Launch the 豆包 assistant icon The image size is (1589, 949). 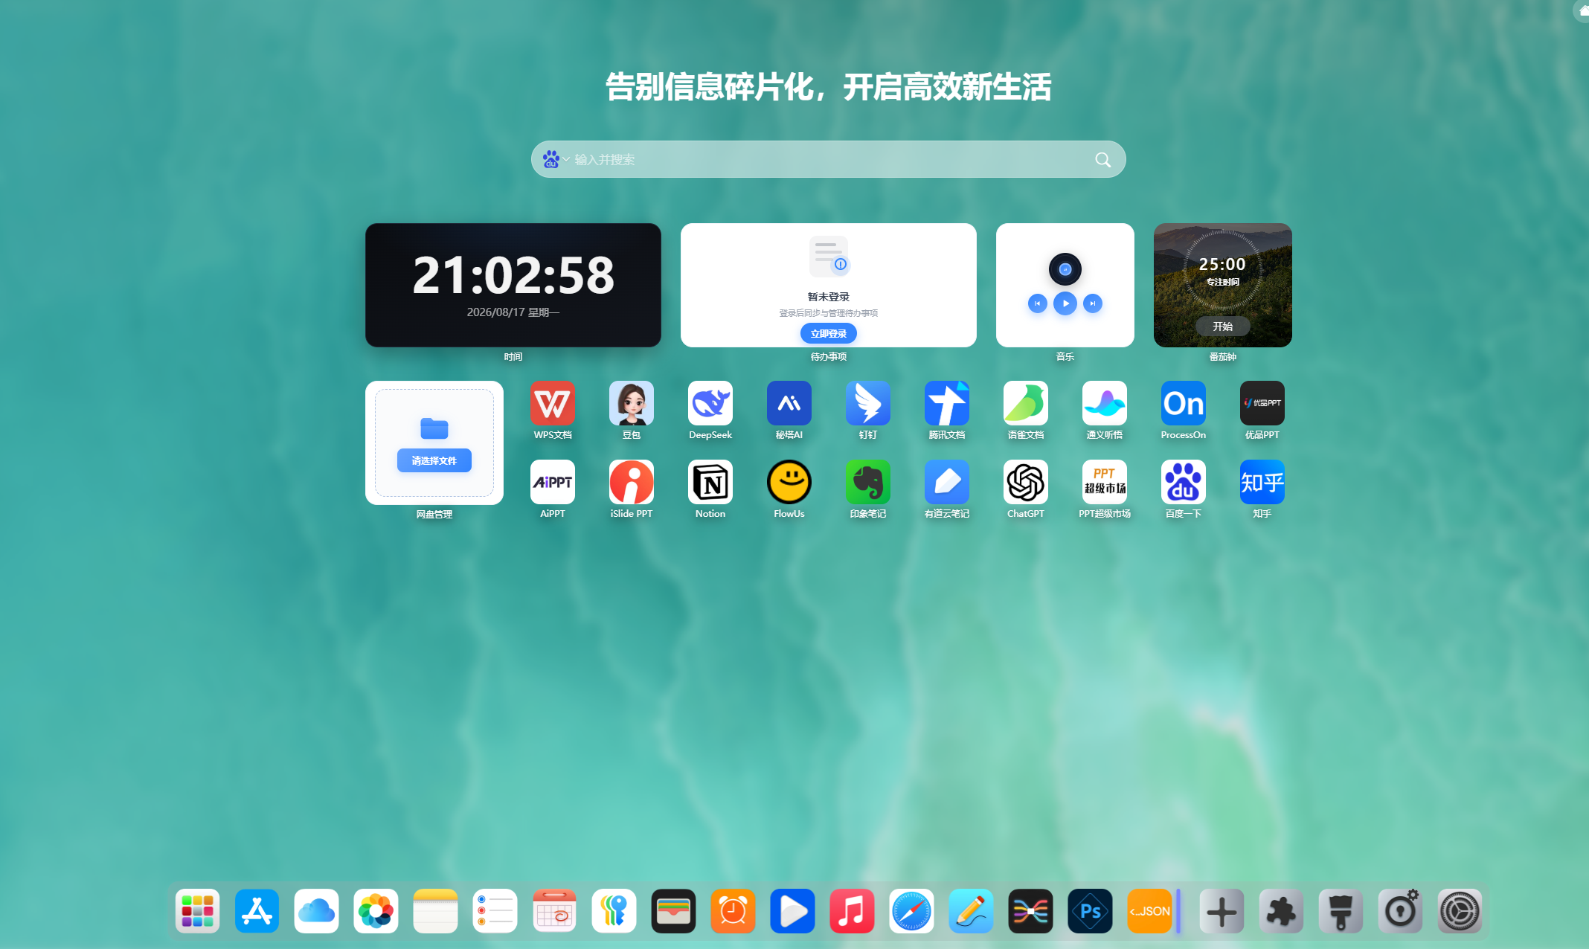click(632, 403)
